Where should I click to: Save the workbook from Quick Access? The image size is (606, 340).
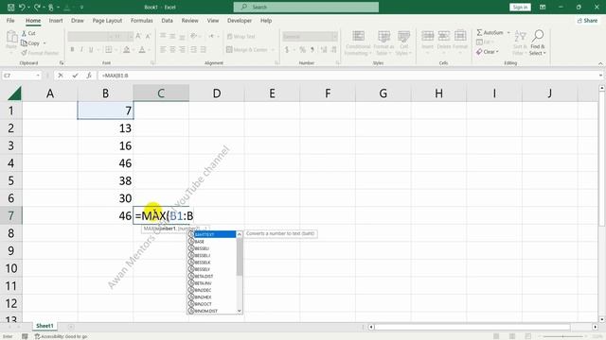(x=10, y=7)
